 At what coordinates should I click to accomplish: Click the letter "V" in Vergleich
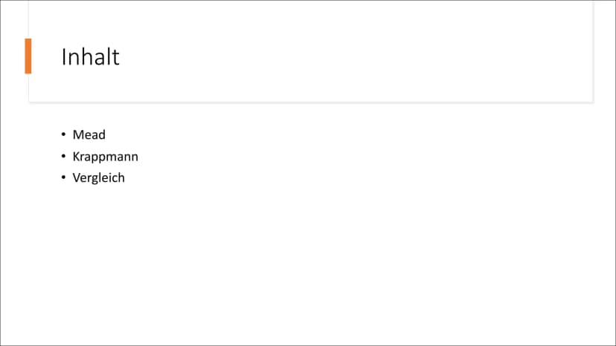point(77,177)
